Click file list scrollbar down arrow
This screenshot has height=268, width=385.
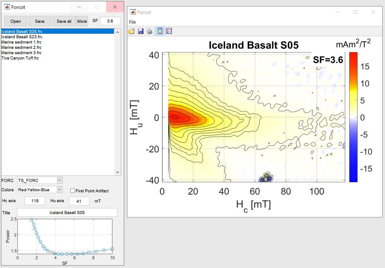tap(117, 172)
